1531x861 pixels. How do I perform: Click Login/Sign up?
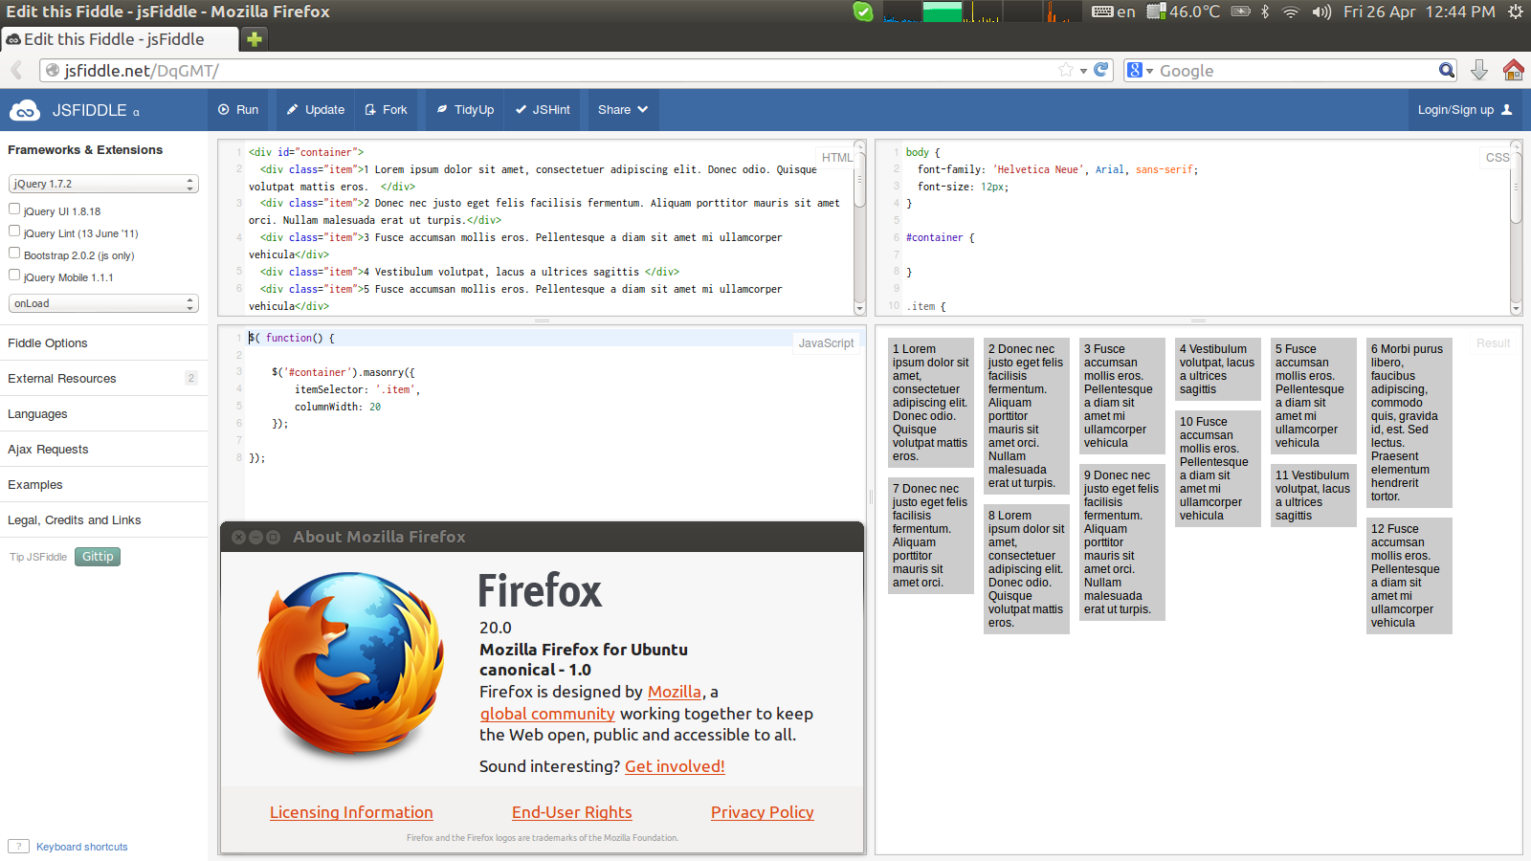click(1465, 110)
